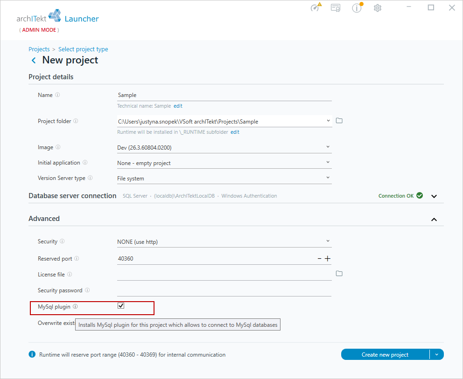
Task: Open the Image version dropdown
Action: tap(224, 147)
